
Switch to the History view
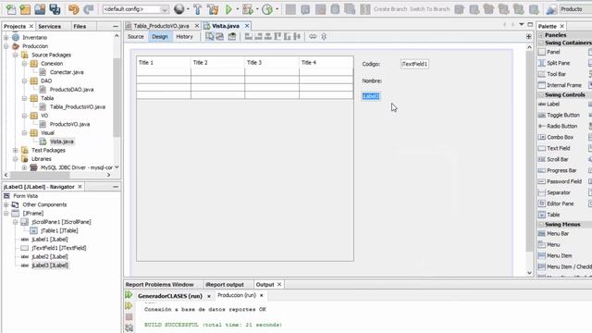point(184,37)
